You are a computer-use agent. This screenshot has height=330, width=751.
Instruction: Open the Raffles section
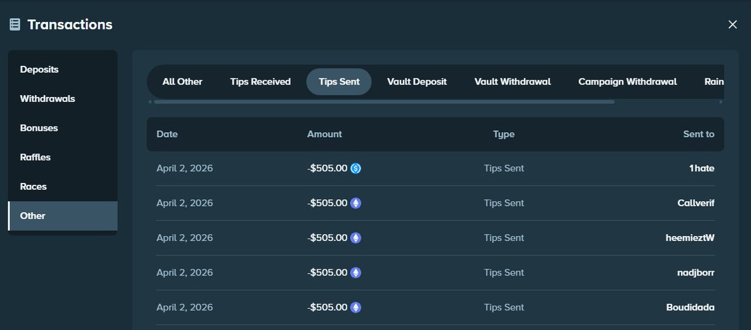63,157
